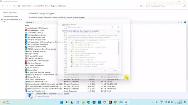Launch Microsoft Edge from the taskbar
The image size is (188, 105).
89,102
